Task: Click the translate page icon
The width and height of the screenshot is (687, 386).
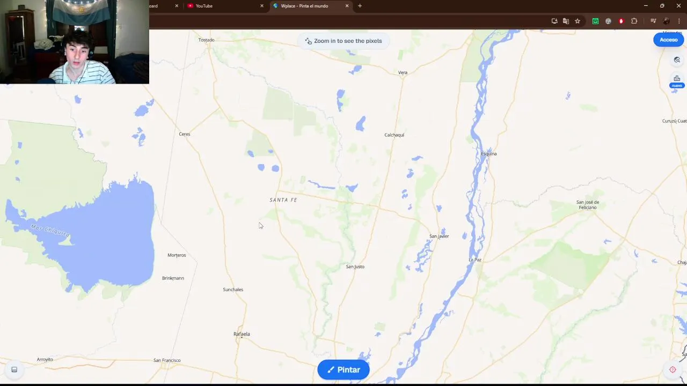Action: point(566,21)
